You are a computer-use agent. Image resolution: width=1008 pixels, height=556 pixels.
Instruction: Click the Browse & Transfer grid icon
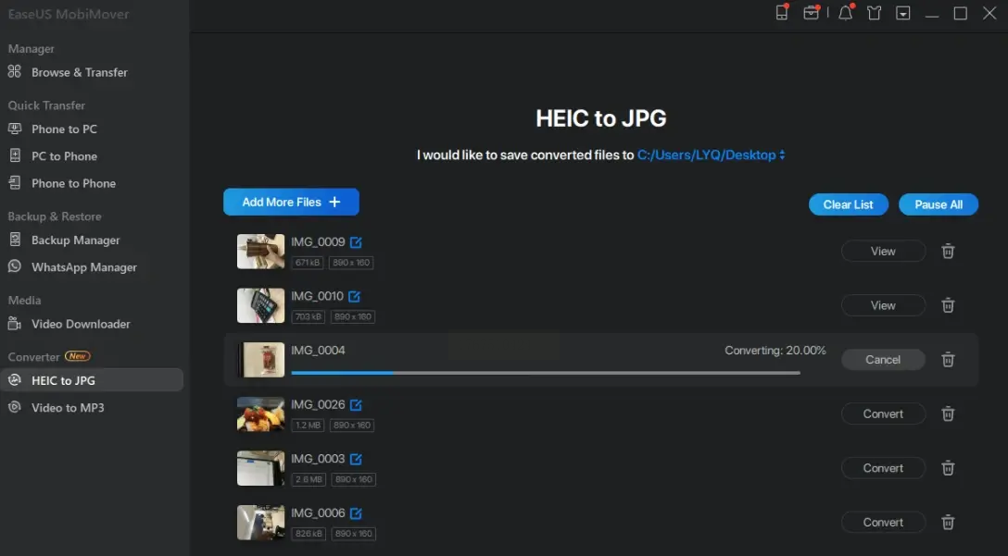(x=14, y=72)
